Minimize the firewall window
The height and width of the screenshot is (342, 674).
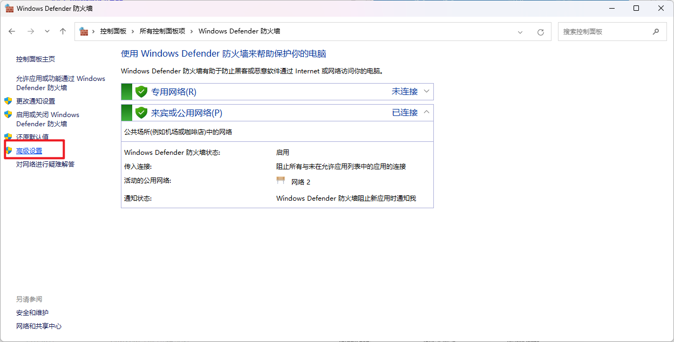611,8
